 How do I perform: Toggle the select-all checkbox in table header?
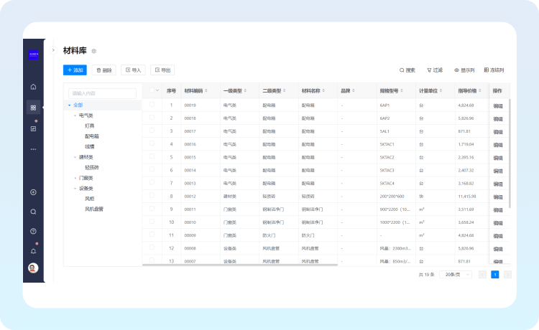(152, 90)
